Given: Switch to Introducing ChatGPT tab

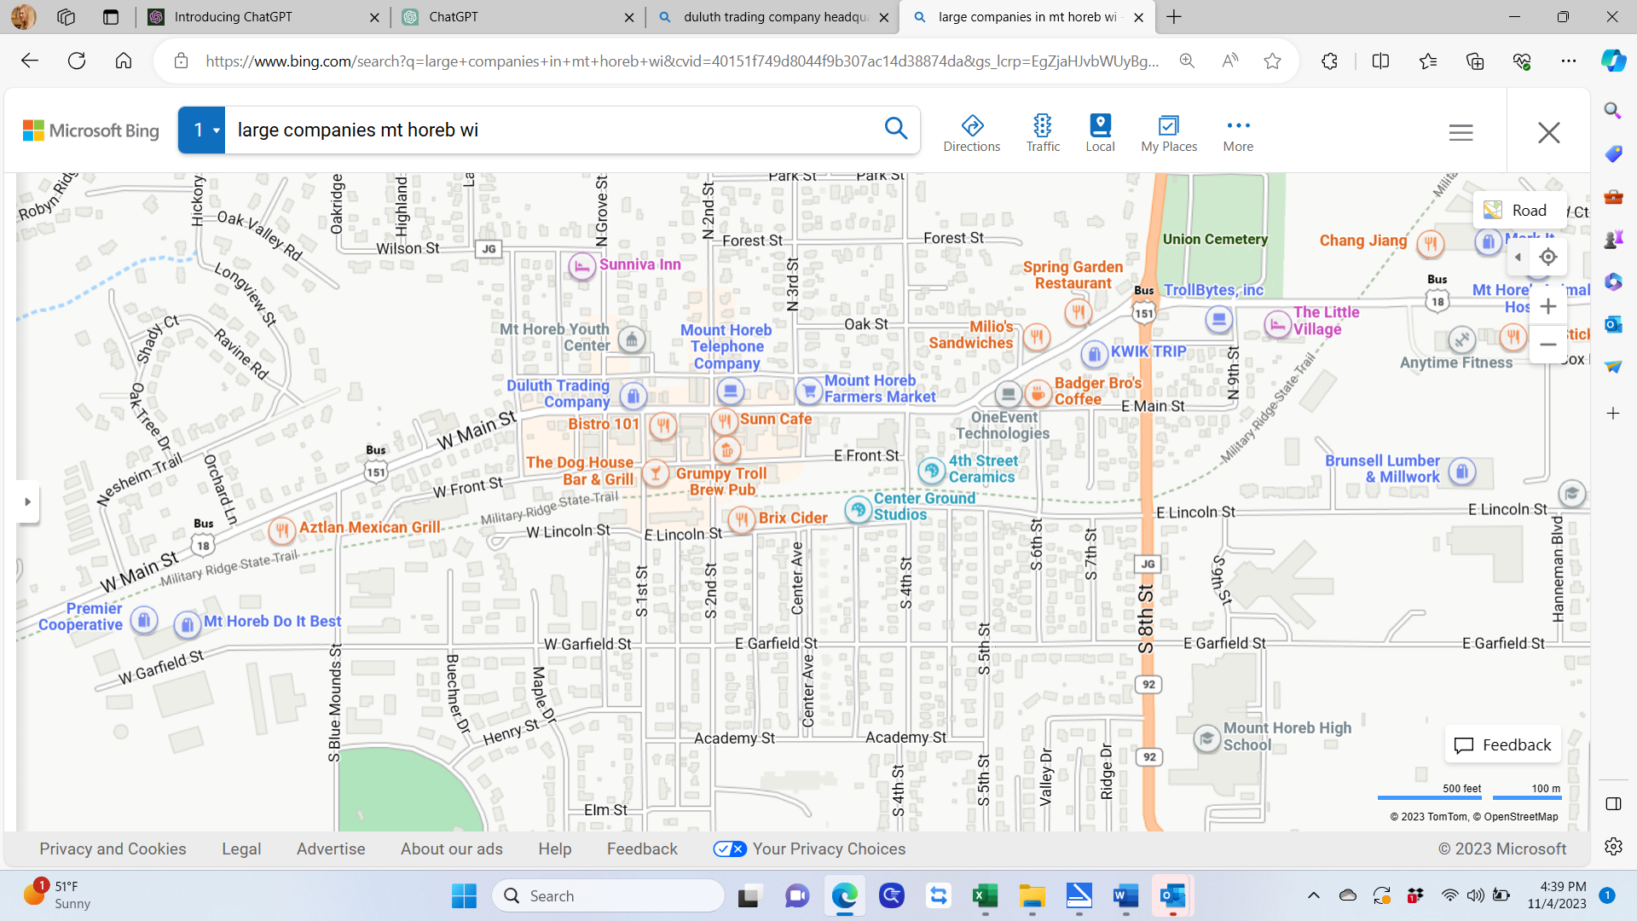Looking at the screenshot, I should point(264,17).
